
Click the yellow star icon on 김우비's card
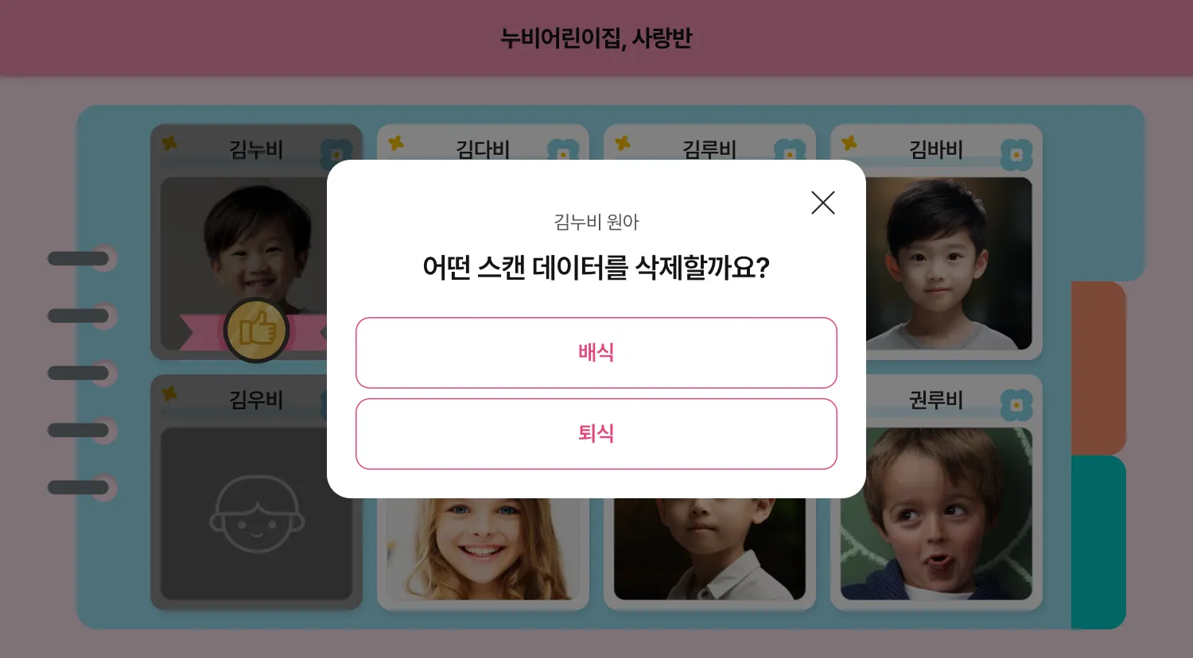(169, 393)
